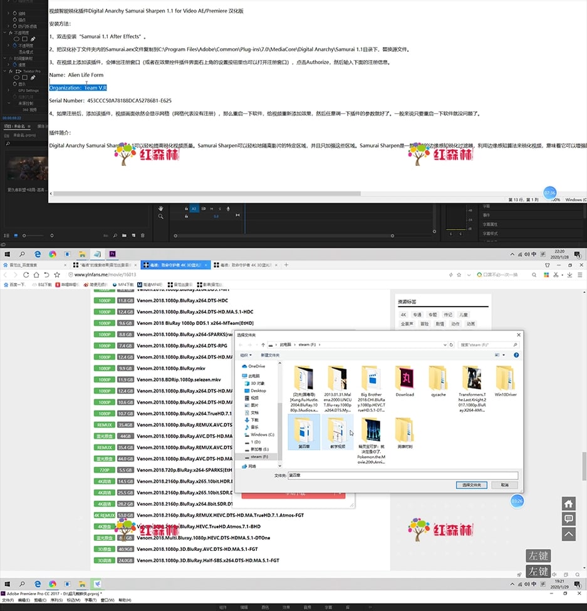Open a new browser tab
The height and width of the screenshot is (611, 587).
[286, 265]
